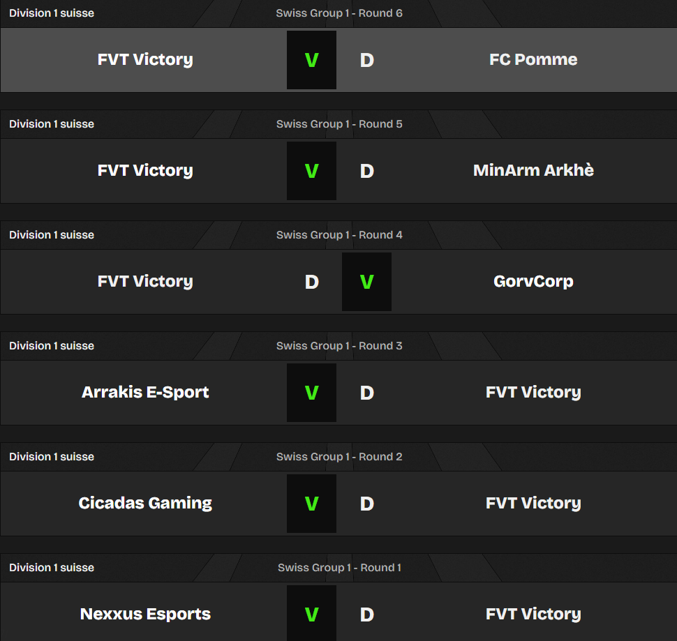
Task: Click Division 1 suisse label above Round 5
Action: (52, 124)
